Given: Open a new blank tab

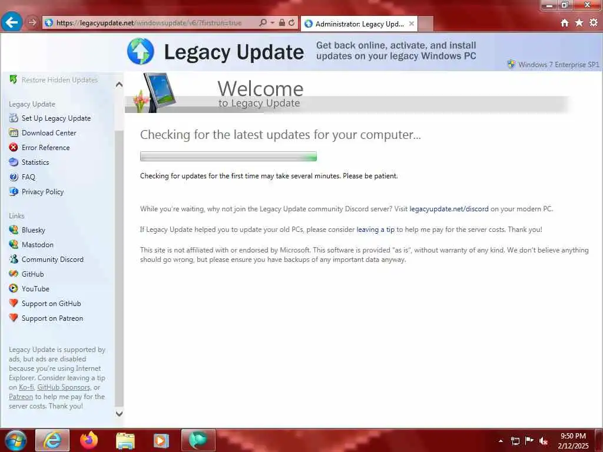Looking at the screenshot, I should [426, 24].
